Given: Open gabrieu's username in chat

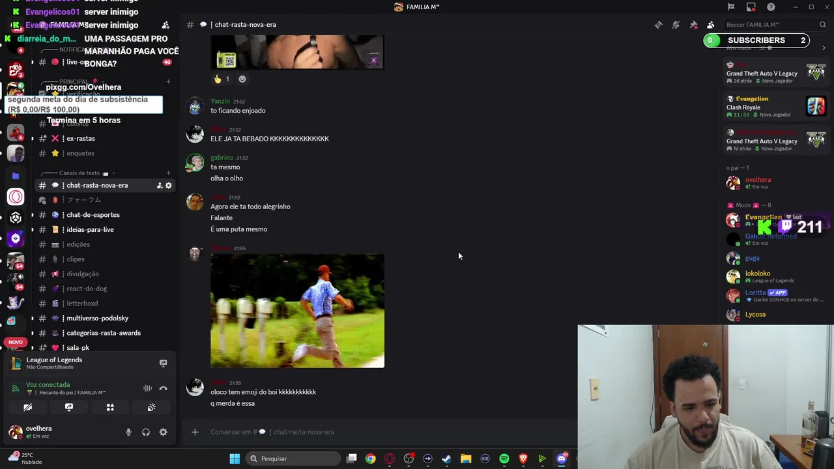Looking at the screenshot, I should [x=222, y=158].
